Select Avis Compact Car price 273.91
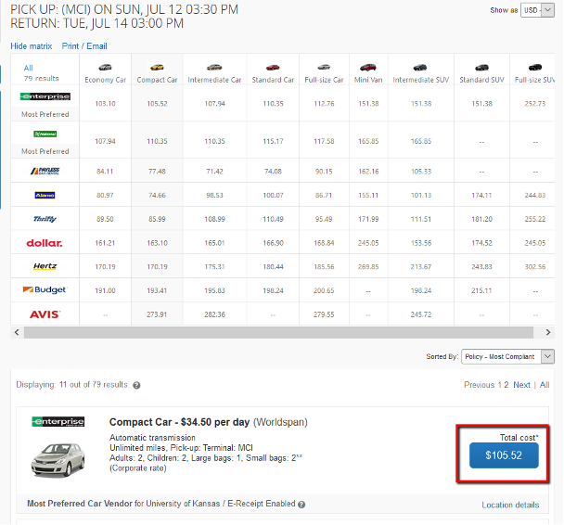Viewport: 564px width, 525px height. 157,314
